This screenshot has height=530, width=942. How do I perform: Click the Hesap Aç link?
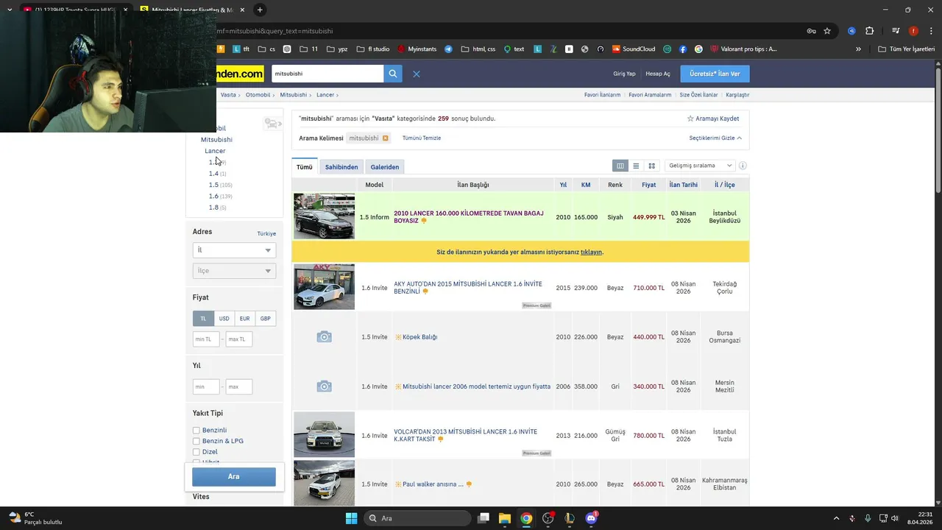658,74
